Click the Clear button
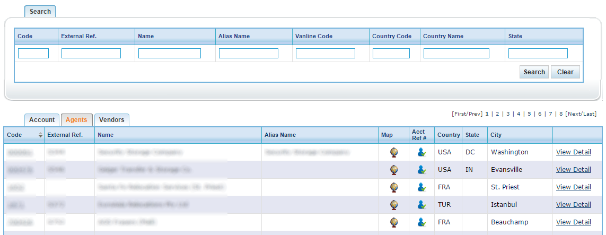 click(x=565, y=72)
